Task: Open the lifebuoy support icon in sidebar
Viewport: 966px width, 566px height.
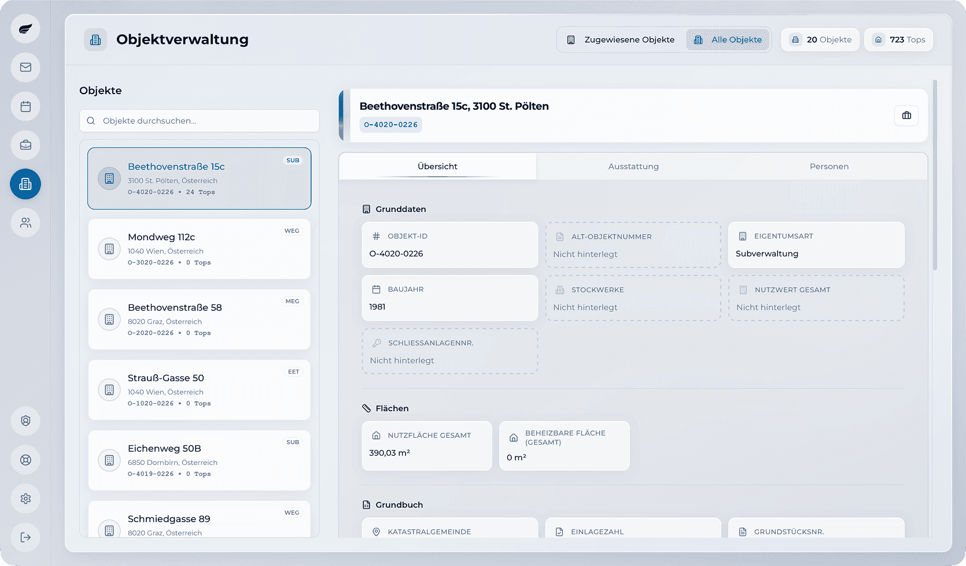Action: click(x=25, y=460)
